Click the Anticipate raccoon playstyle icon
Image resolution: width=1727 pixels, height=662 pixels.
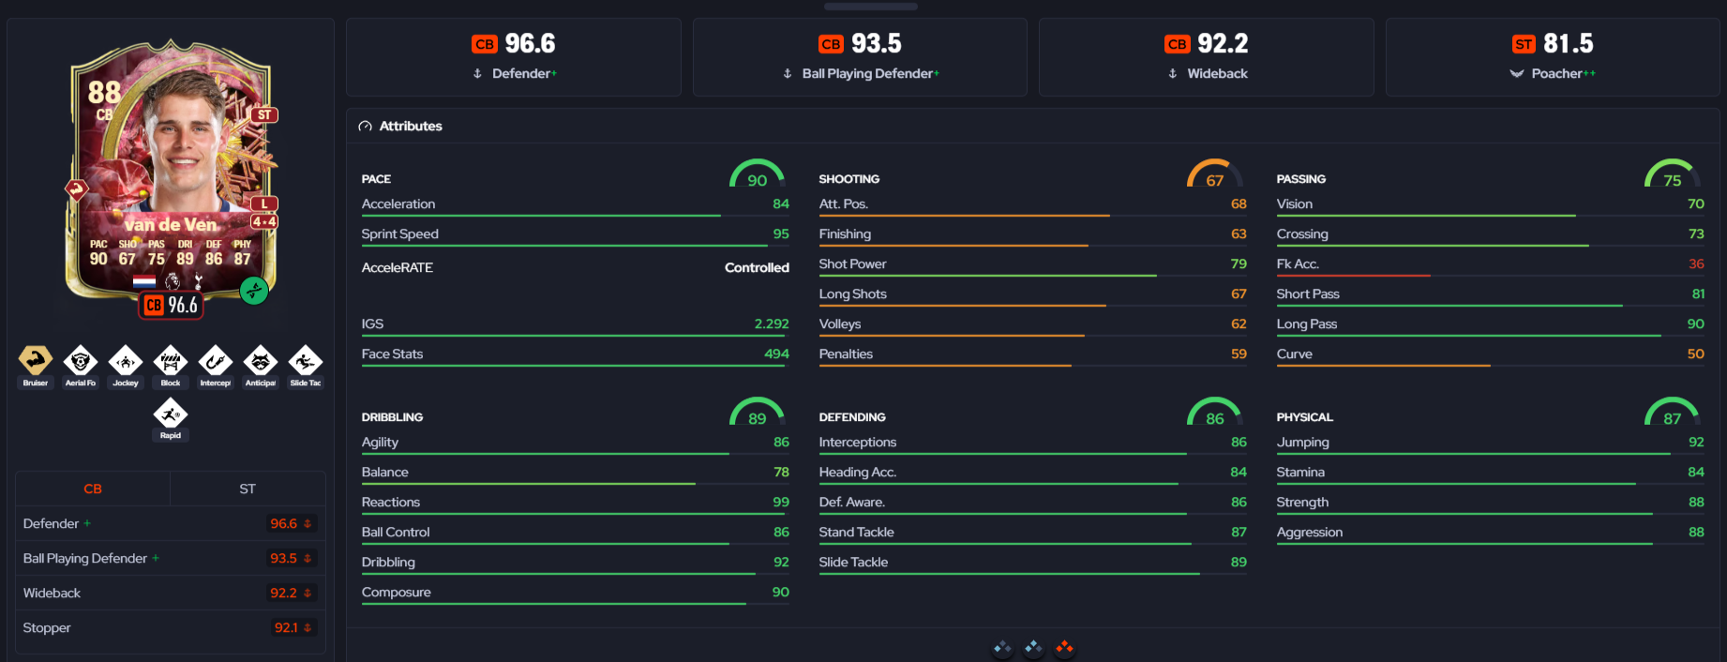point(261,361)
